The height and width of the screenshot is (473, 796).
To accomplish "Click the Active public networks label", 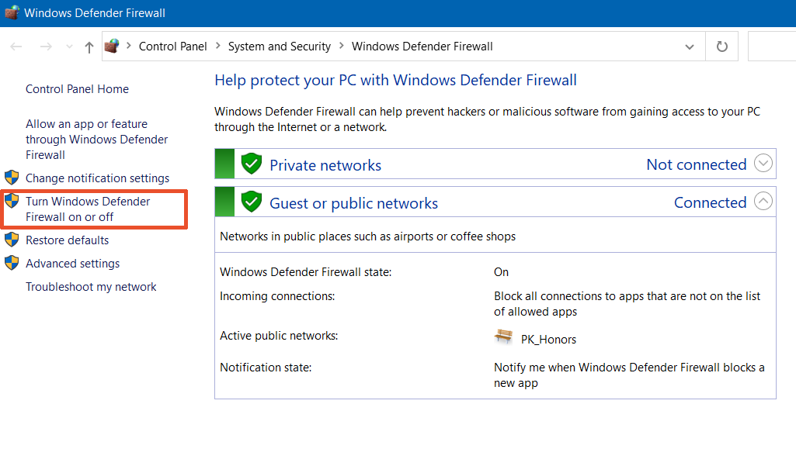I will (x=279, y=336).
